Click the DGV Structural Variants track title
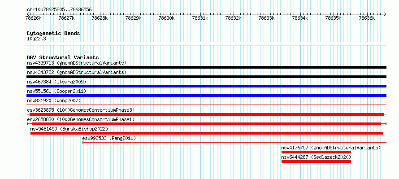Screen dimensions: 399x179 pyautogui.click(x=63, y=57)
